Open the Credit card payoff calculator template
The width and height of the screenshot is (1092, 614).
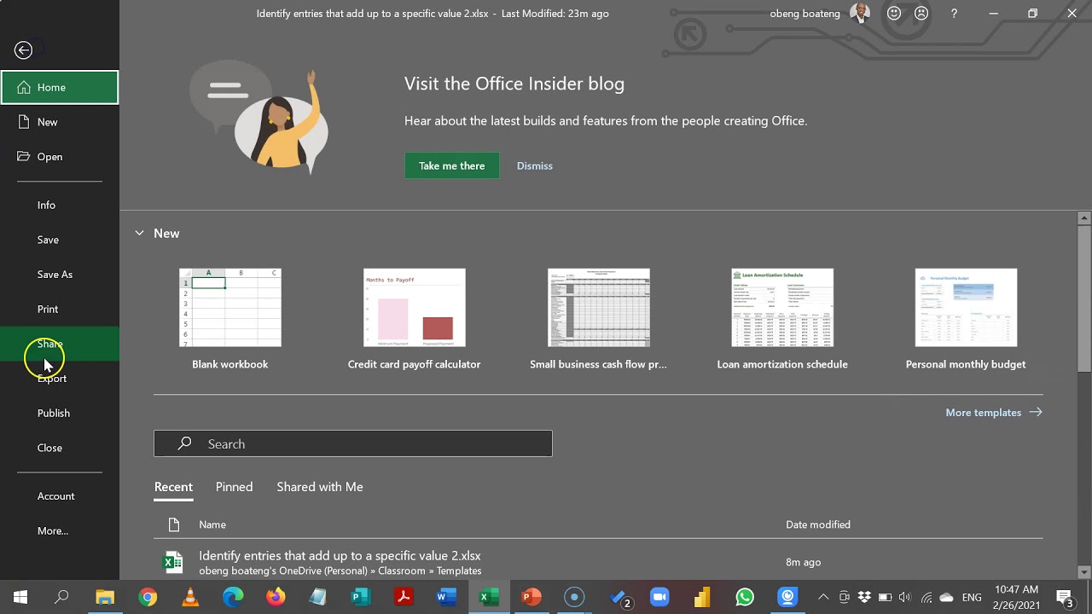point(415,320)
